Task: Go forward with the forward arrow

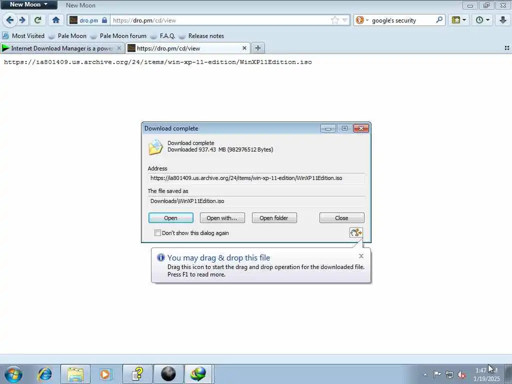Action: pos(22,20)
